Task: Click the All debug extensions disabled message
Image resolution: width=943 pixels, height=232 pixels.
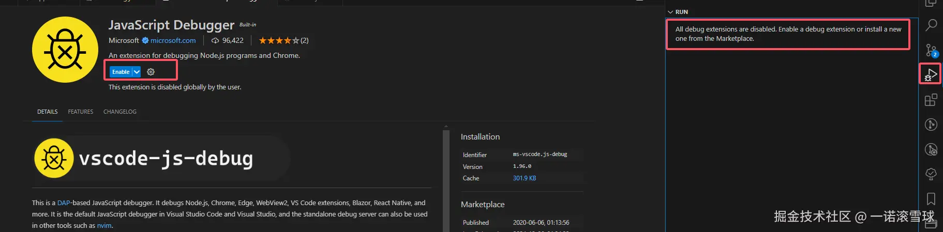Action: click(788, 34)
